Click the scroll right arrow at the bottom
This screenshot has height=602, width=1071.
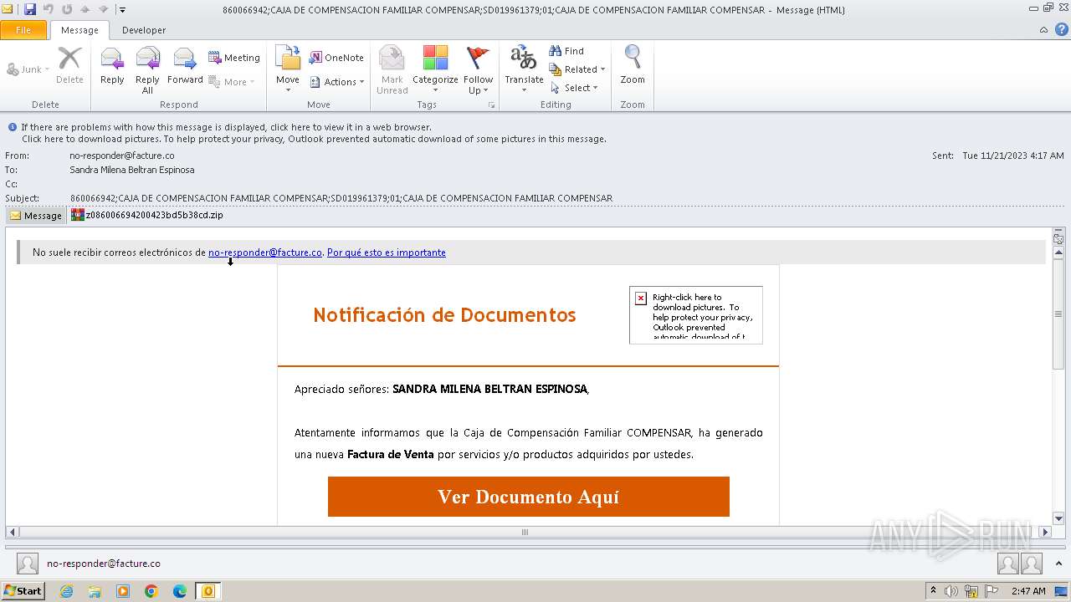click(1045, 532)
